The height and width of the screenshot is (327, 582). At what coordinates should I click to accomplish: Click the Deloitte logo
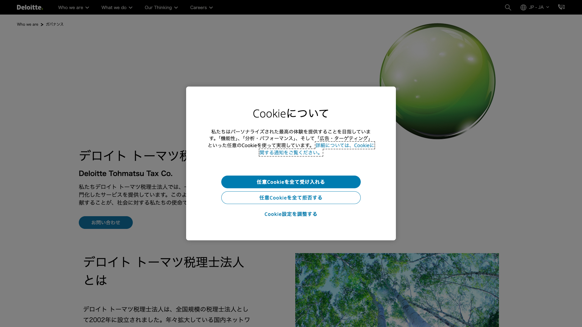30,7
